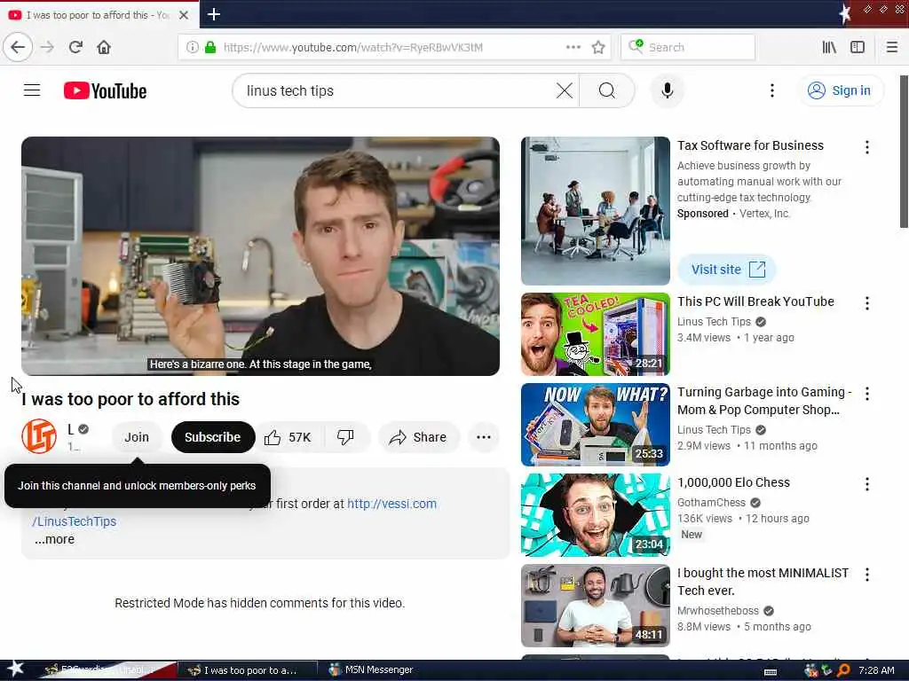The image size is (909, 681).
Task: Play the '1,000,000 Elo Chess' thumbnail
Action: point(596,515)
